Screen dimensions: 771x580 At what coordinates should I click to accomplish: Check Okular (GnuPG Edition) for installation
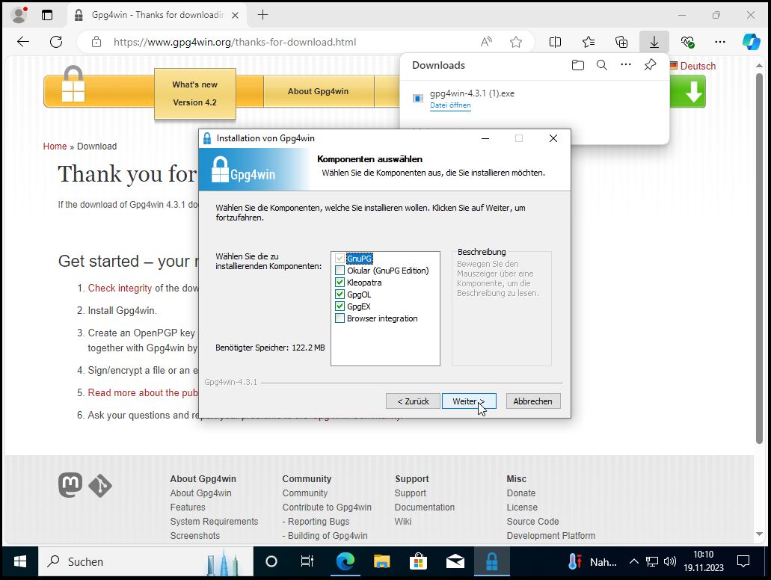click(x=340, y=271)
